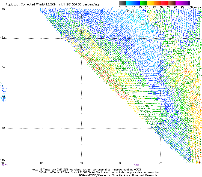Click the green 15-20 knots legend swatch
The image size is (202, 177).
[x=144, y=4]
